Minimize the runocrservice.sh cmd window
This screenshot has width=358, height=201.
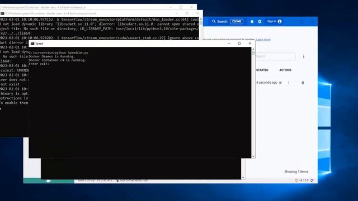pyautogui.click(x=176, y=13)
